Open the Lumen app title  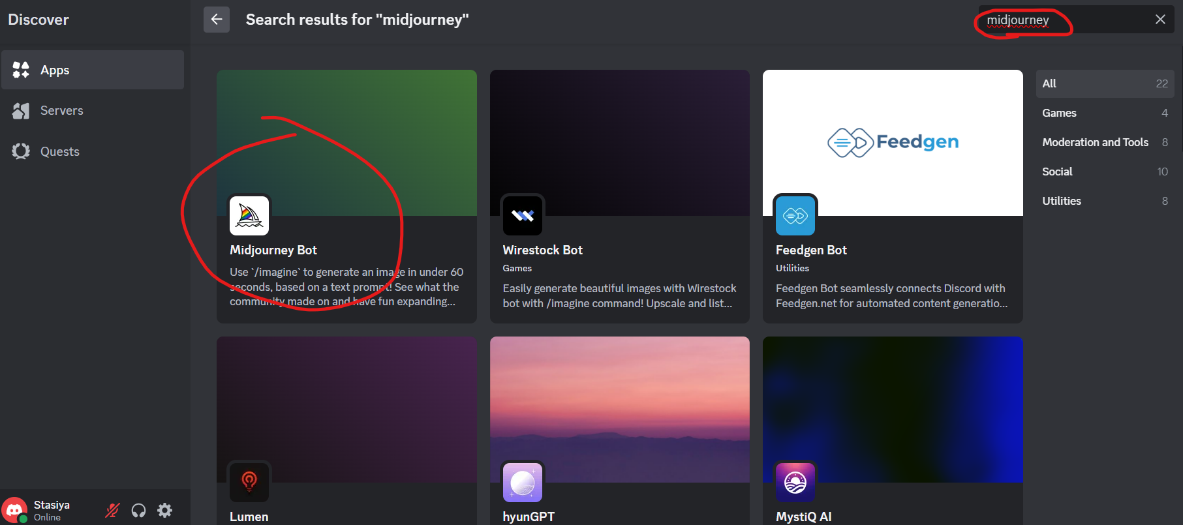(x=249, y=517)
